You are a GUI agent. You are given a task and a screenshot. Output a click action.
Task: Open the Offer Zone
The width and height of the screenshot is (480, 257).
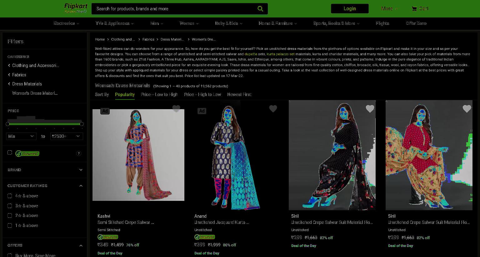click(416, 23)
